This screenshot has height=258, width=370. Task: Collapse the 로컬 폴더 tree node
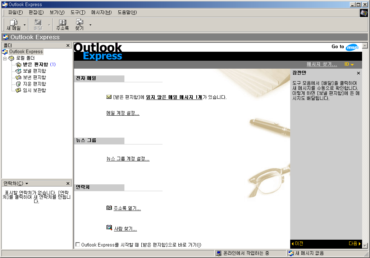point(5,58)
